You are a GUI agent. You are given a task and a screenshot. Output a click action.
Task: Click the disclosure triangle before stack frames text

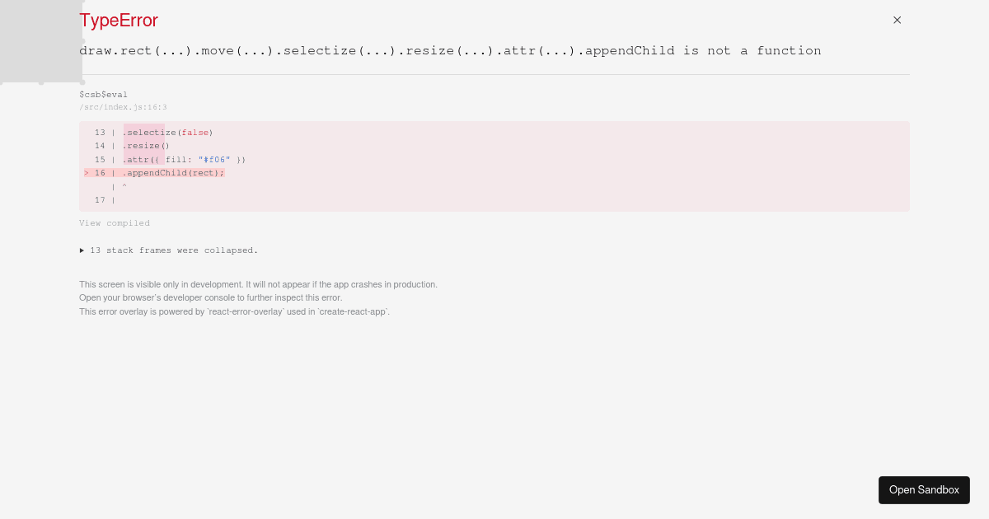pyautogui.click(x=82, y=250)
